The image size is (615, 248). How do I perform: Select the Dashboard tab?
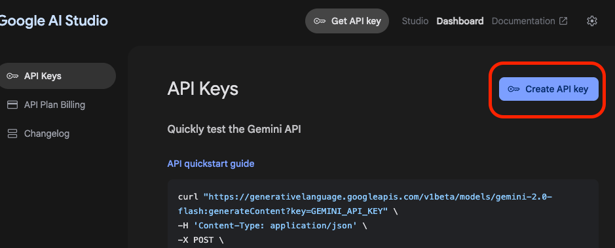(x=460, y=21)
